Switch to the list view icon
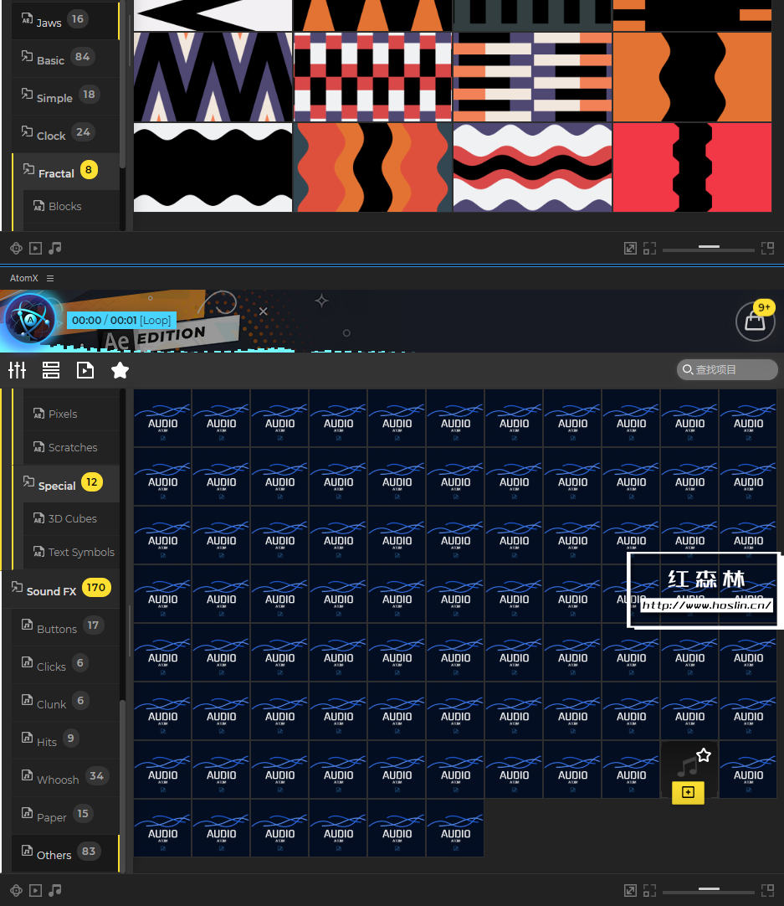Viewport: 784px width, 906px height. [x=51, y=370]
